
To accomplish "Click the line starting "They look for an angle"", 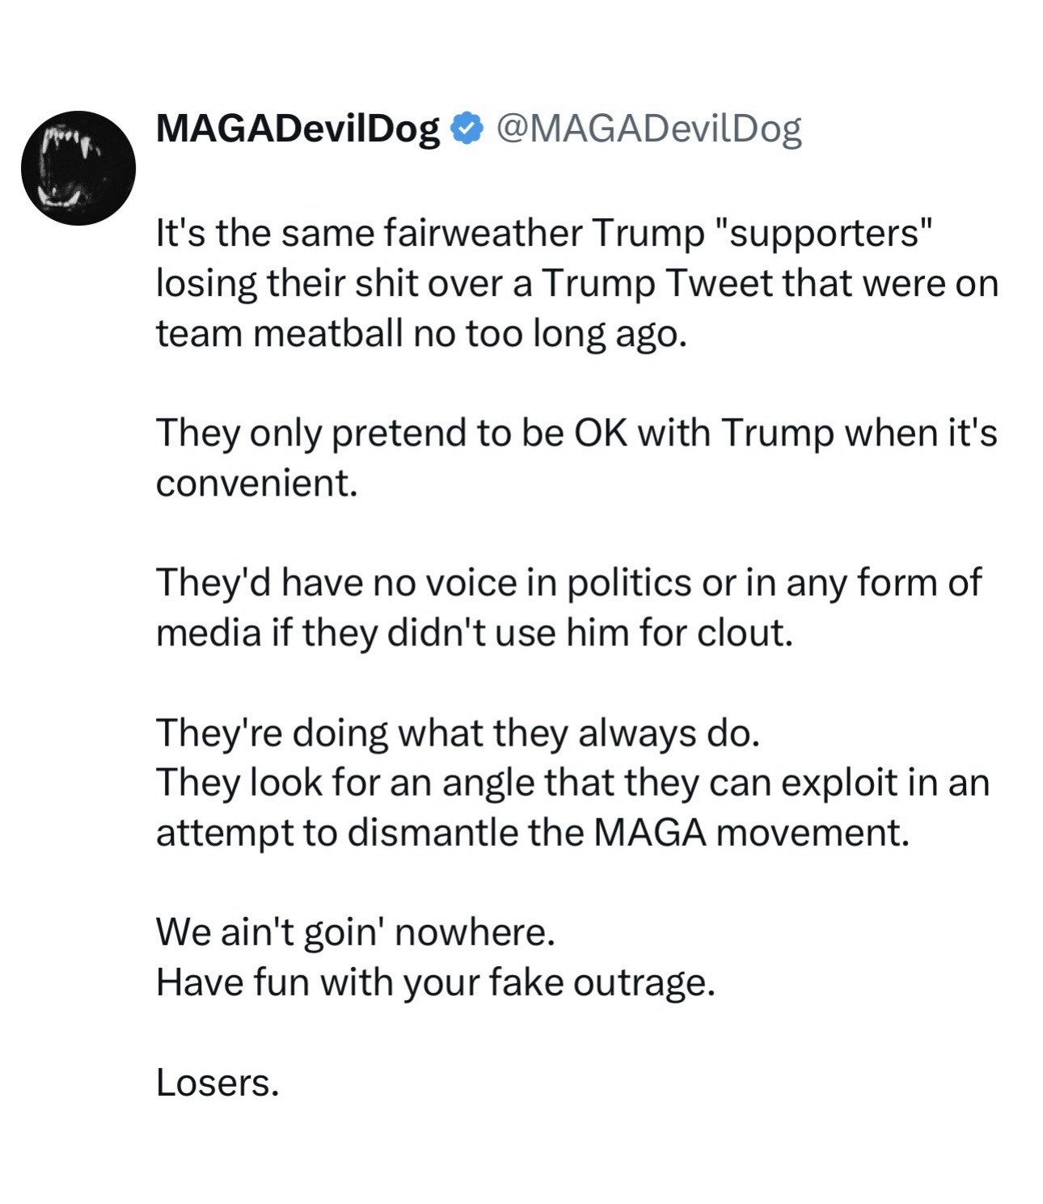I will coord(572,783).
